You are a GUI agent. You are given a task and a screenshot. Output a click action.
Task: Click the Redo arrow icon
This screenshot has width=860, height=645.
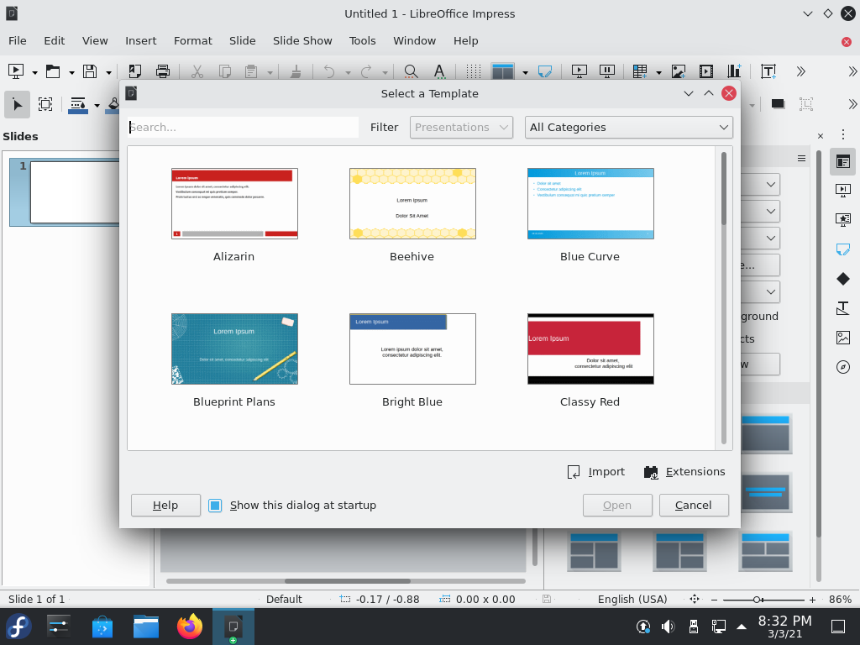tap(366, 71)
